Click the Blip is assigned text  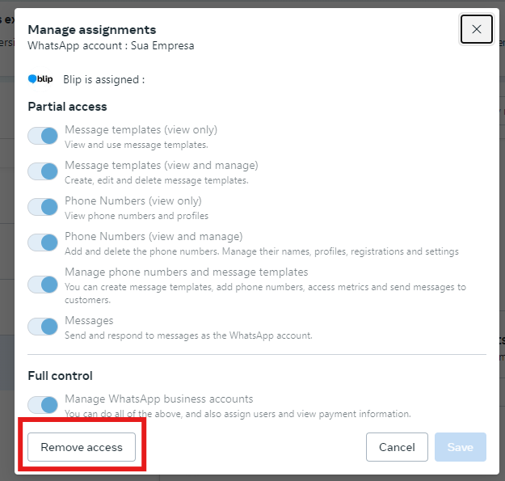[103, 79]
